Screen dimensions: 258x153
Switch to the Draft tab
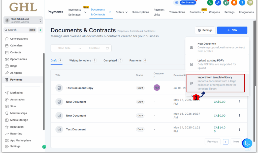pyautogui.click(x=56, y=60)
